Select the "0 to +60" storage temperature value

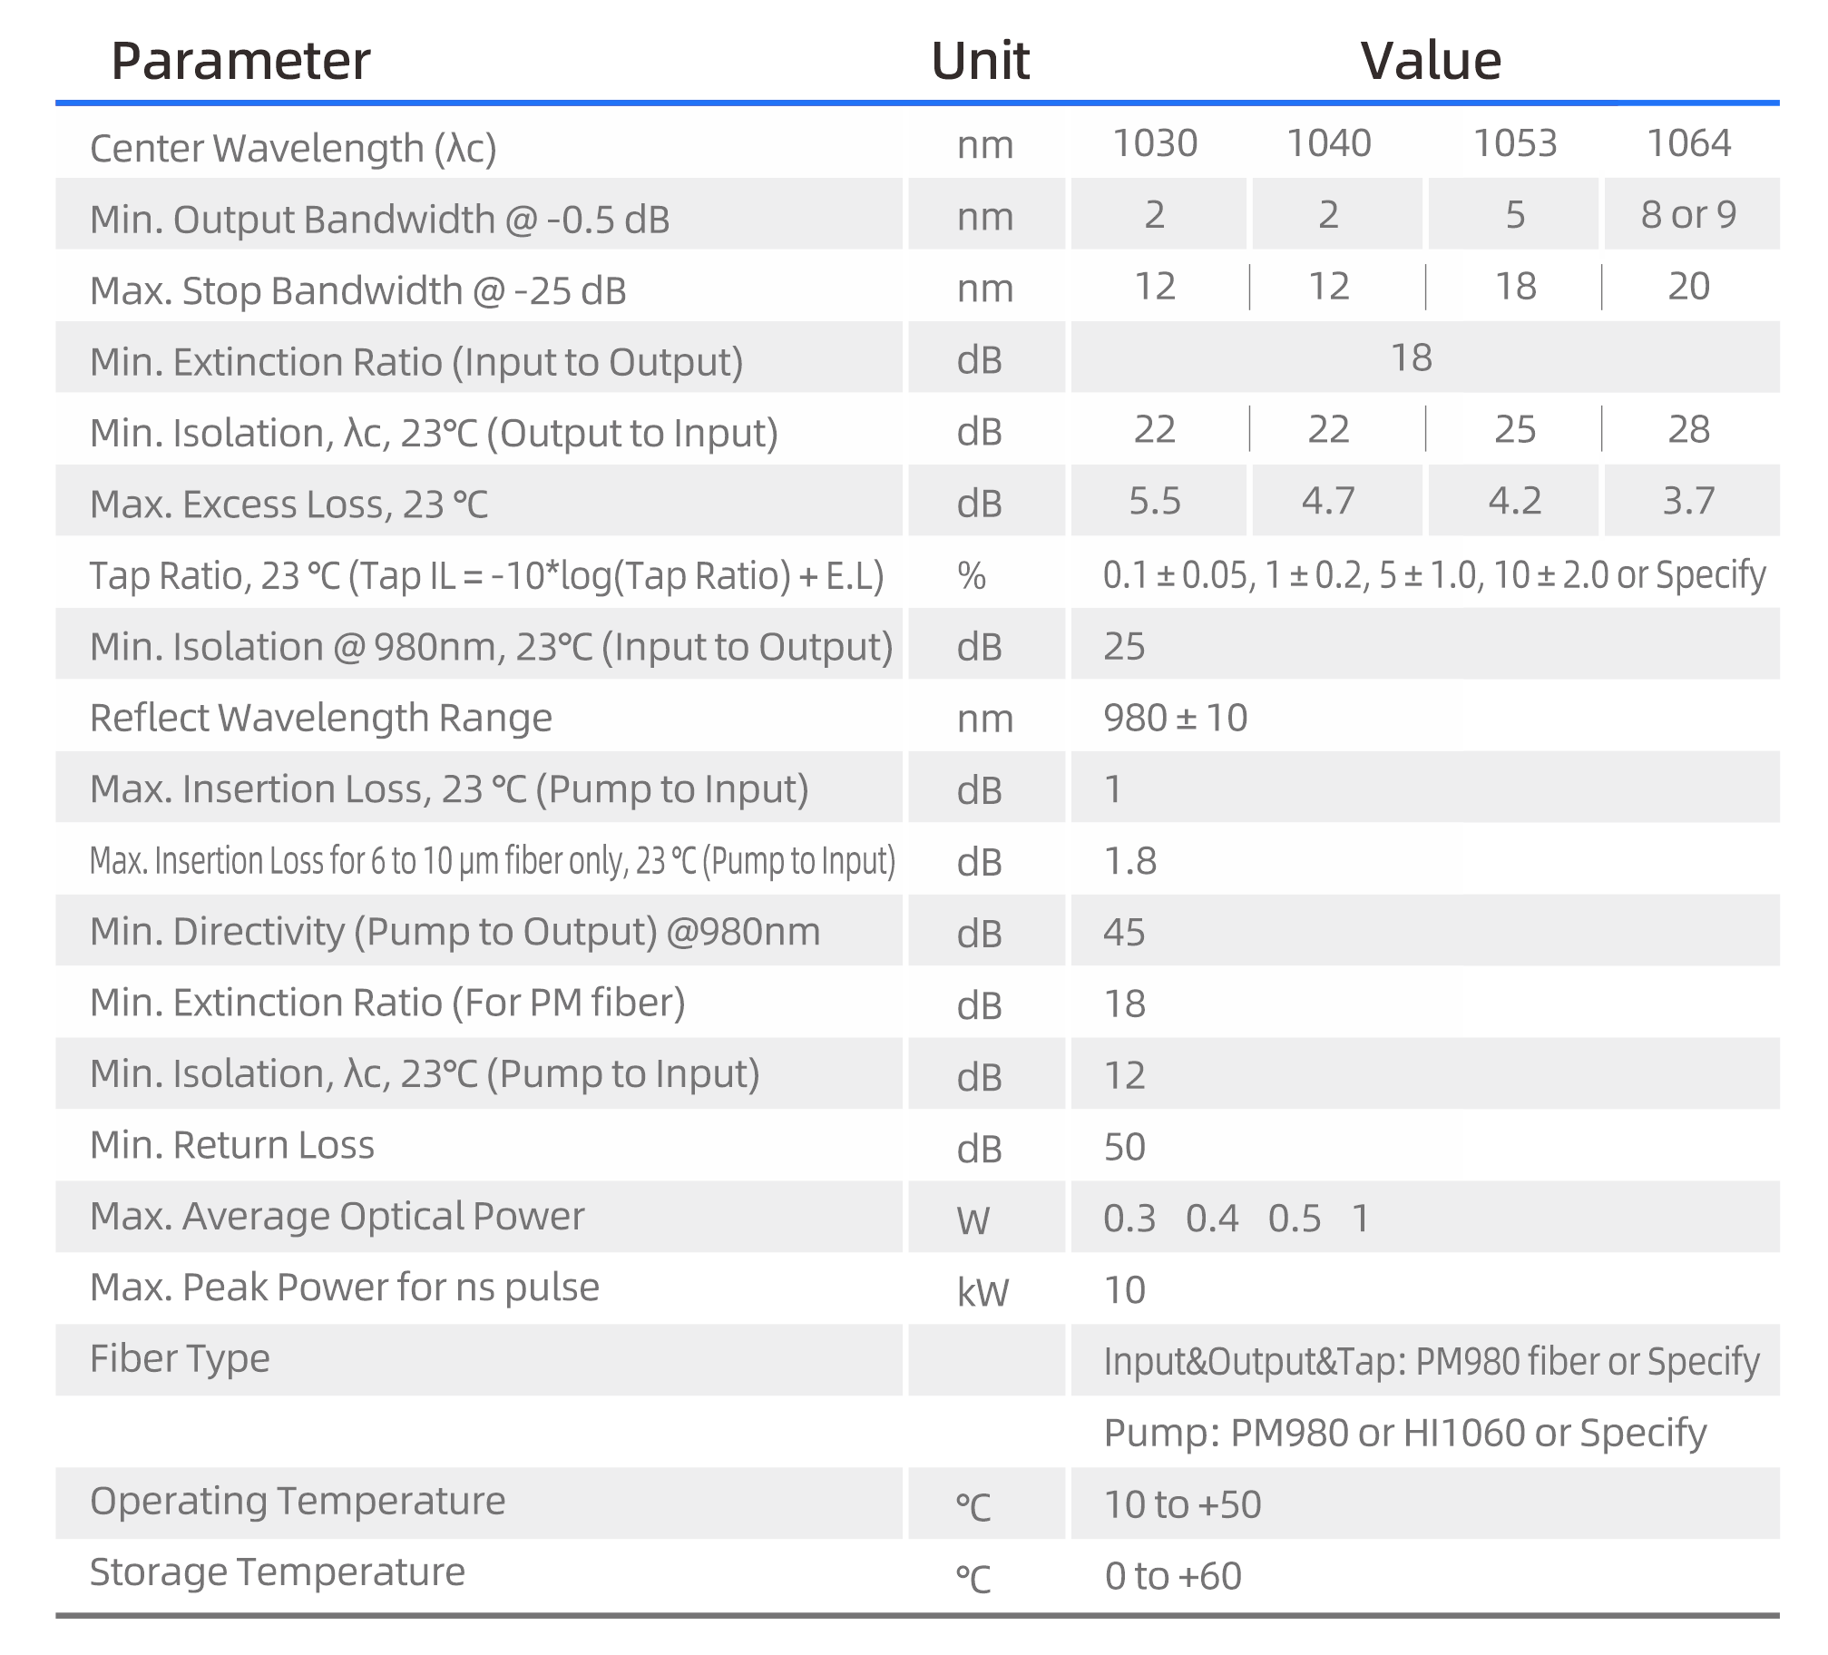click(1172, 1576)
